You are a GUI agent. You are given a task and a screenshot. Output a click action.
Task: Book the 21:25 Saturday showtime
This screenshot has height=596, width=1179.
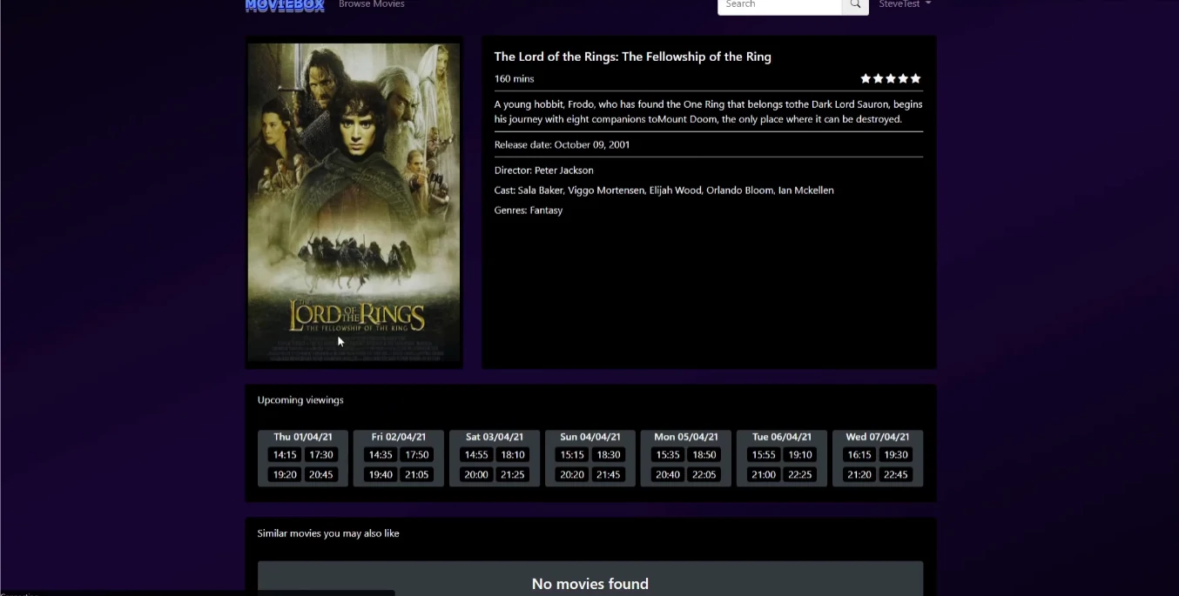[513, 475]
